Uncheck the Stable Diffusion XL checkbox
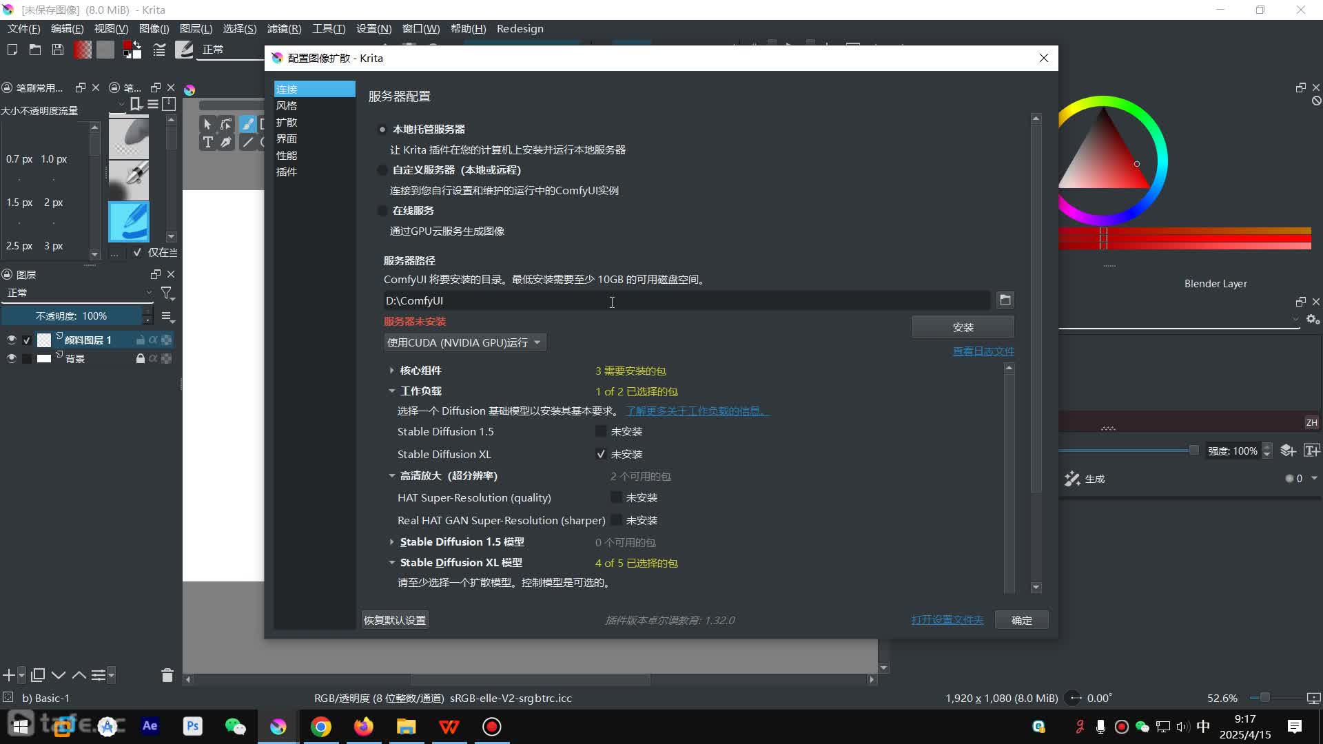This screenshot has height=744, width=1323. 601,454
